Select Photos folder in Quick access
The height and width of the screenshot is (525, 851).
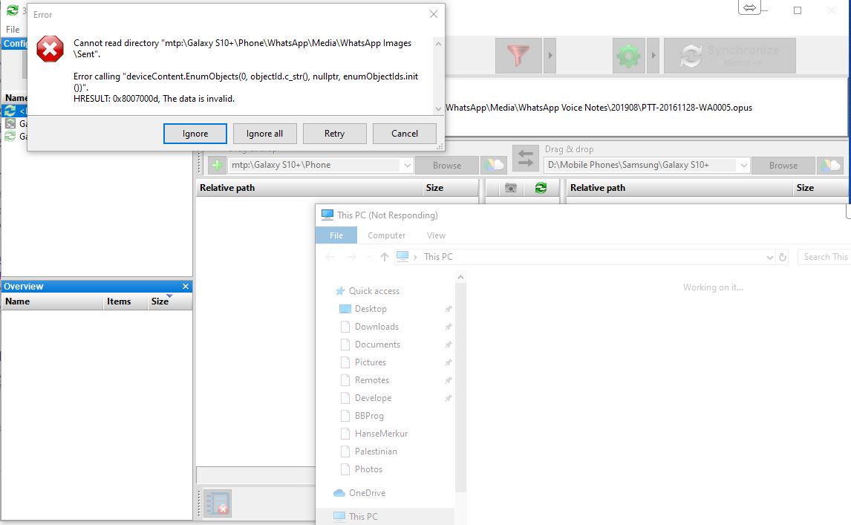[x=368, y=469]
